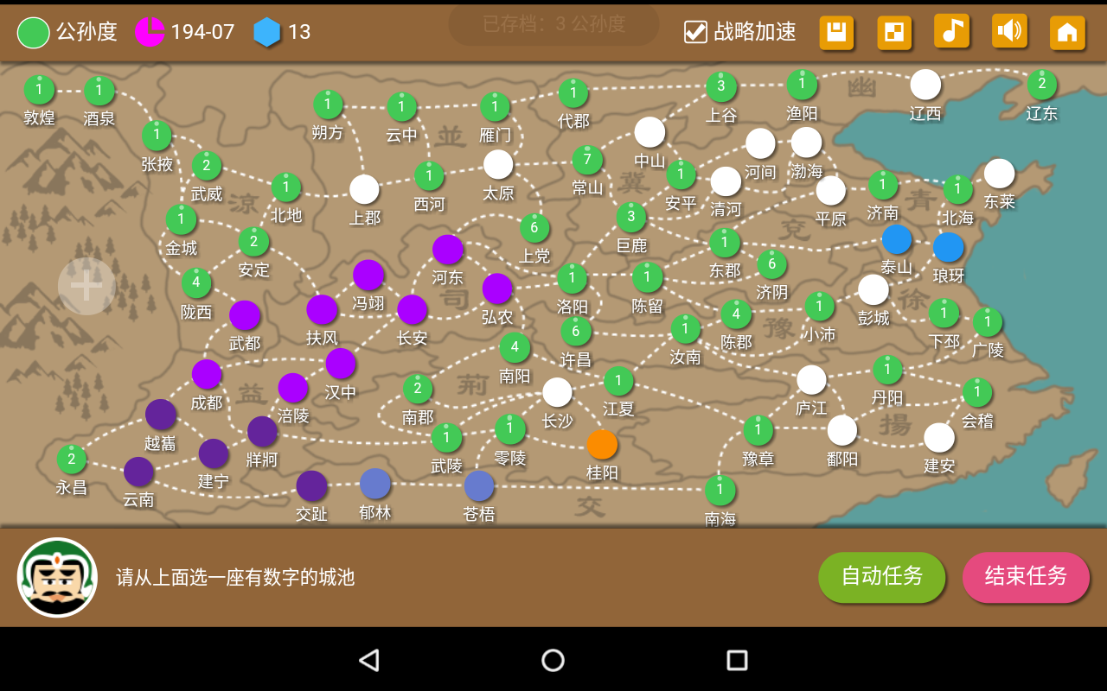
Task: Click the green 公孙度 faction indicator
Action: click(33, 33)
